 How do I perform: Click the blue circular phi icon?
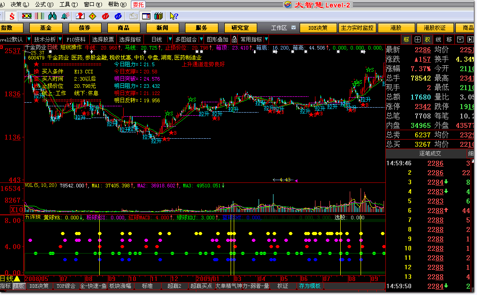pos(118,16)
